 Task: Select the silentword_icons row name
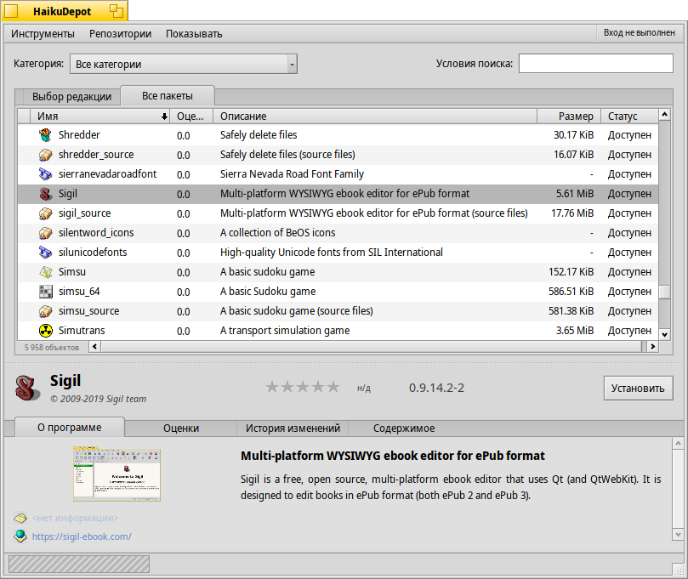tap(96, 233)
